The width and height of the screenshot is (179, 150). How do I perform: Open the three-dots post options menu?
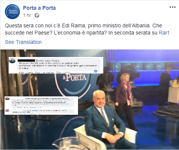click(173, 7)
